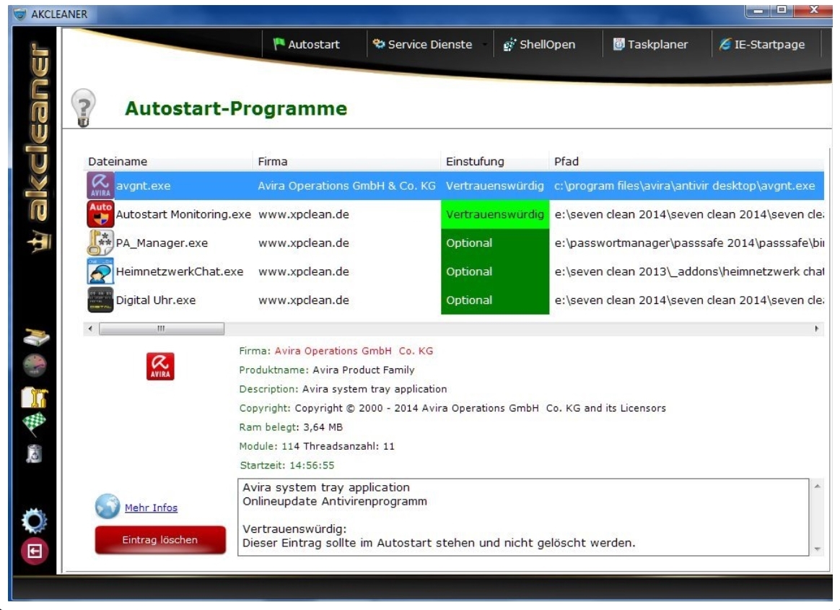Image resolution: width=840 pixels, height=610 pixels.
Task: Select the Digital Uhr.exe entry
Action: point(156,300)
